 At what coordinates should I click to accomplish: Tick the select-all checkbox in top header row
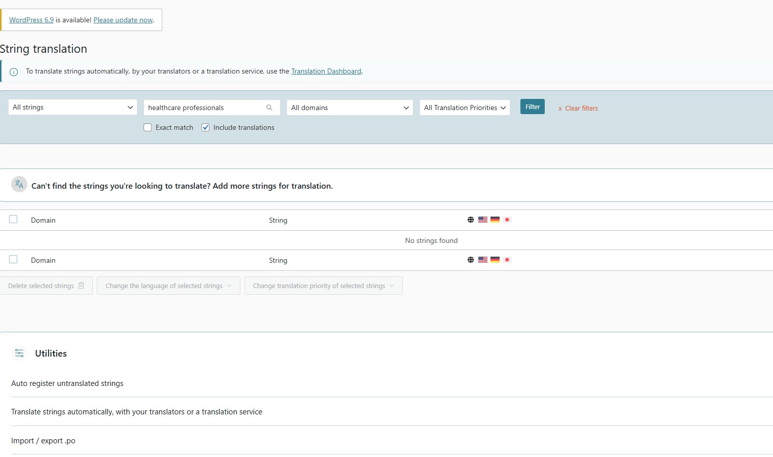pos(13,219)
